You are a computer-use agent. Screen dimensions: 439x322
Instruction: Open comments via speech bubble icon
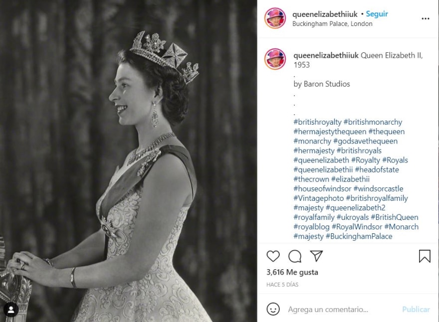[295, 256]
